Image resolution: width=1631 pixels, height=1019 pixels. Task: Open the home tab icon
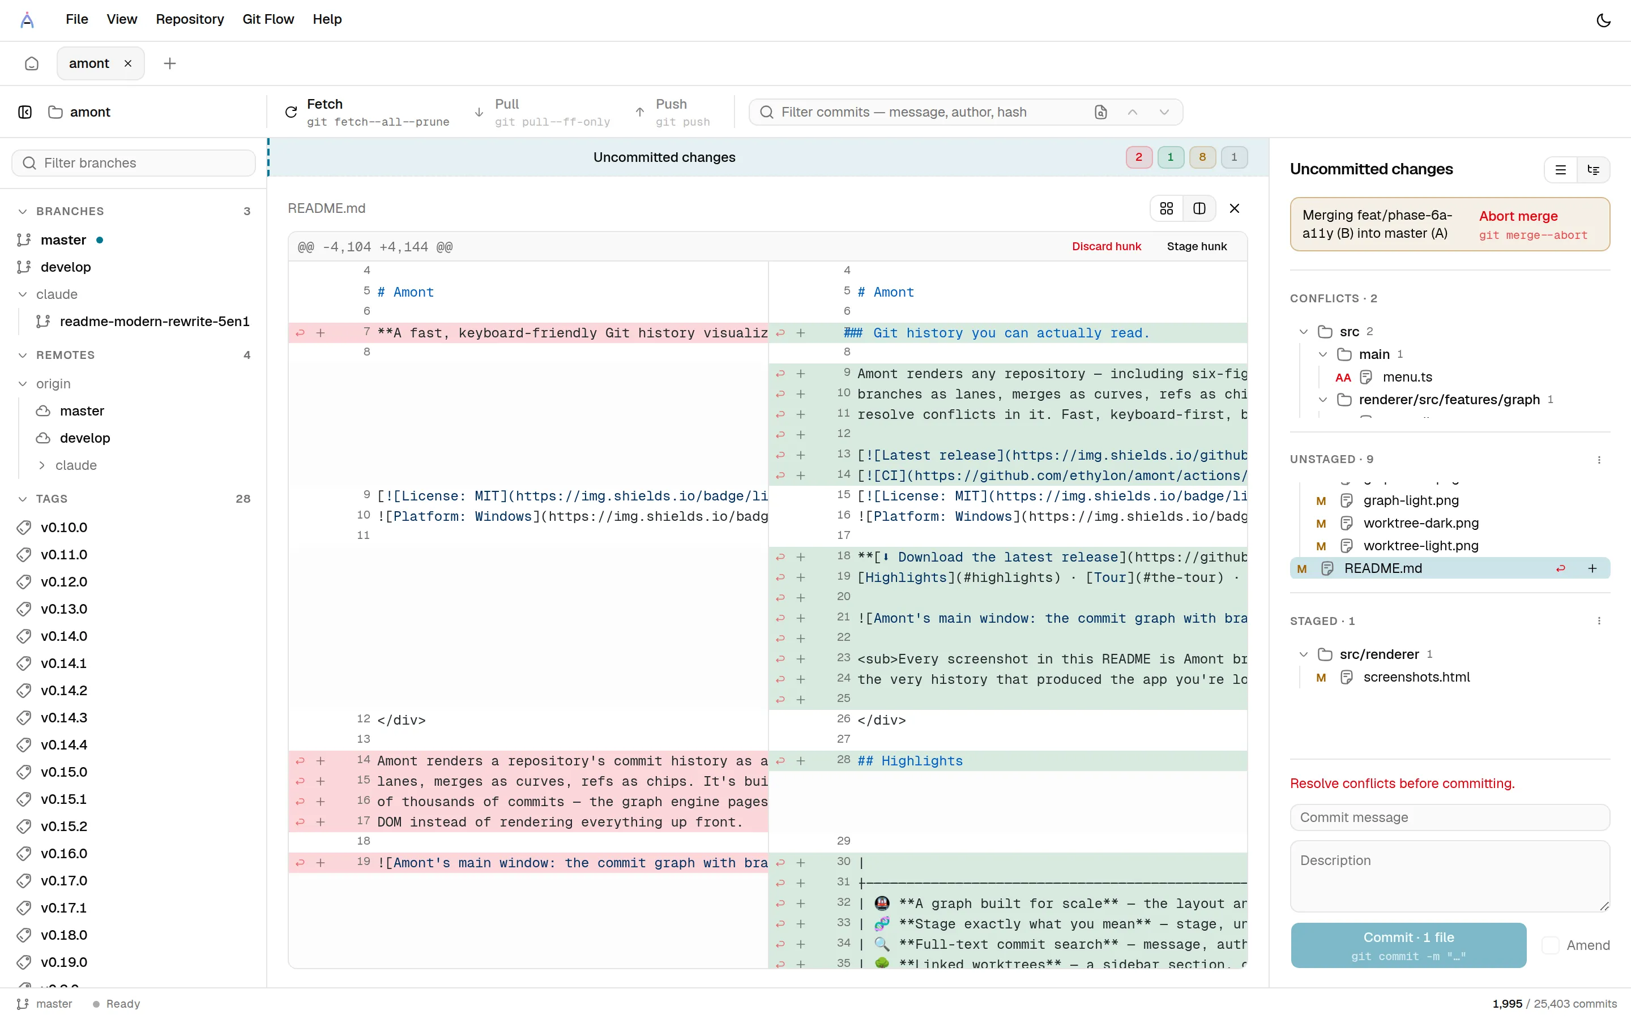[x=32, y=63]
